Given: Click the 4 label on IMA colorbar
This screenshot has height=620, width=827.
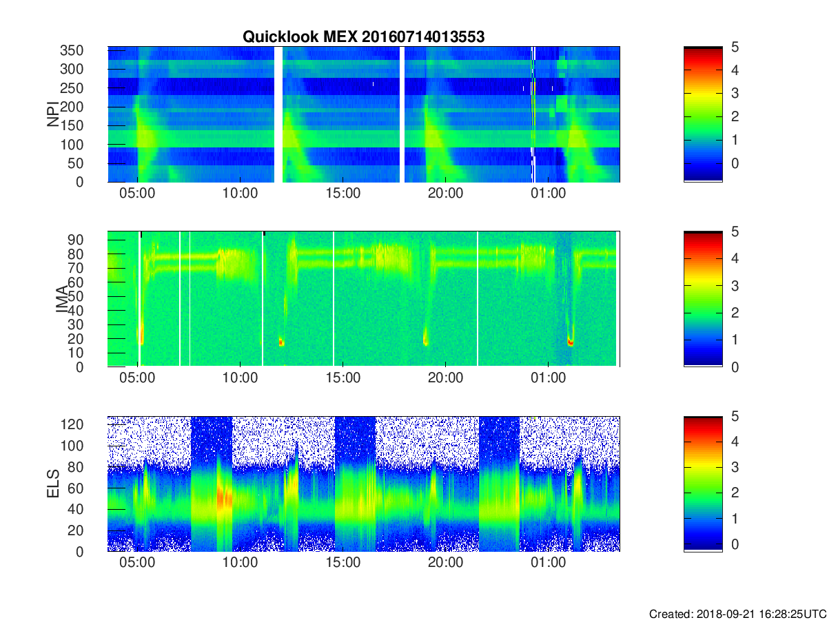Looking at the screenshot, I should [735, 258].
